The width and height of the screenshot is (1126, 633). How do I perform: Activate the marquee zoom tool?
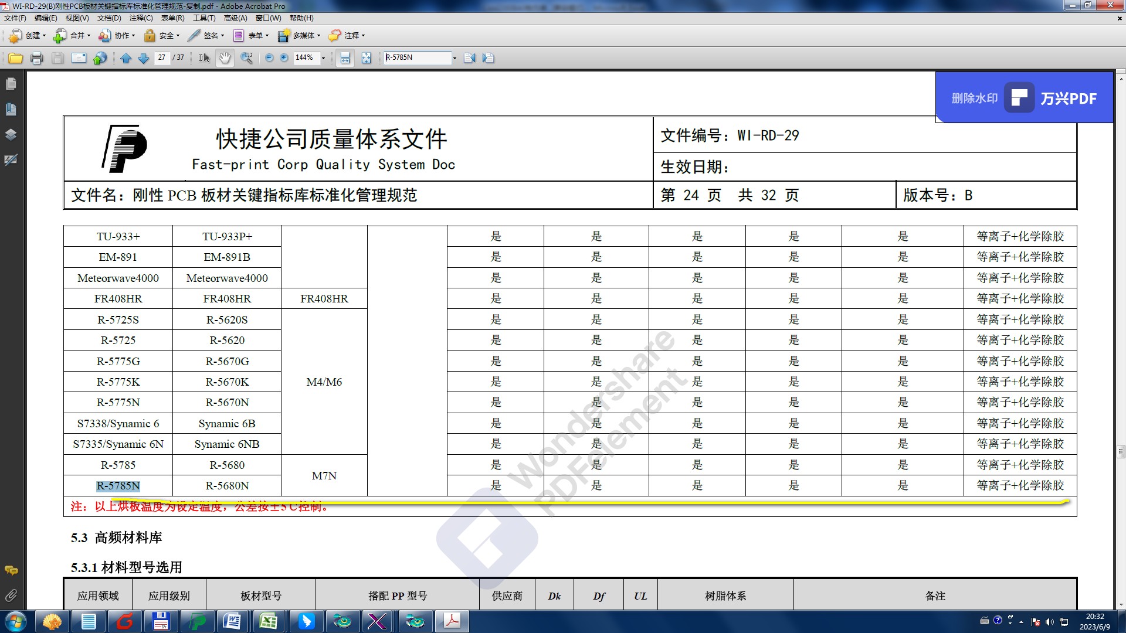pos(246,58)
